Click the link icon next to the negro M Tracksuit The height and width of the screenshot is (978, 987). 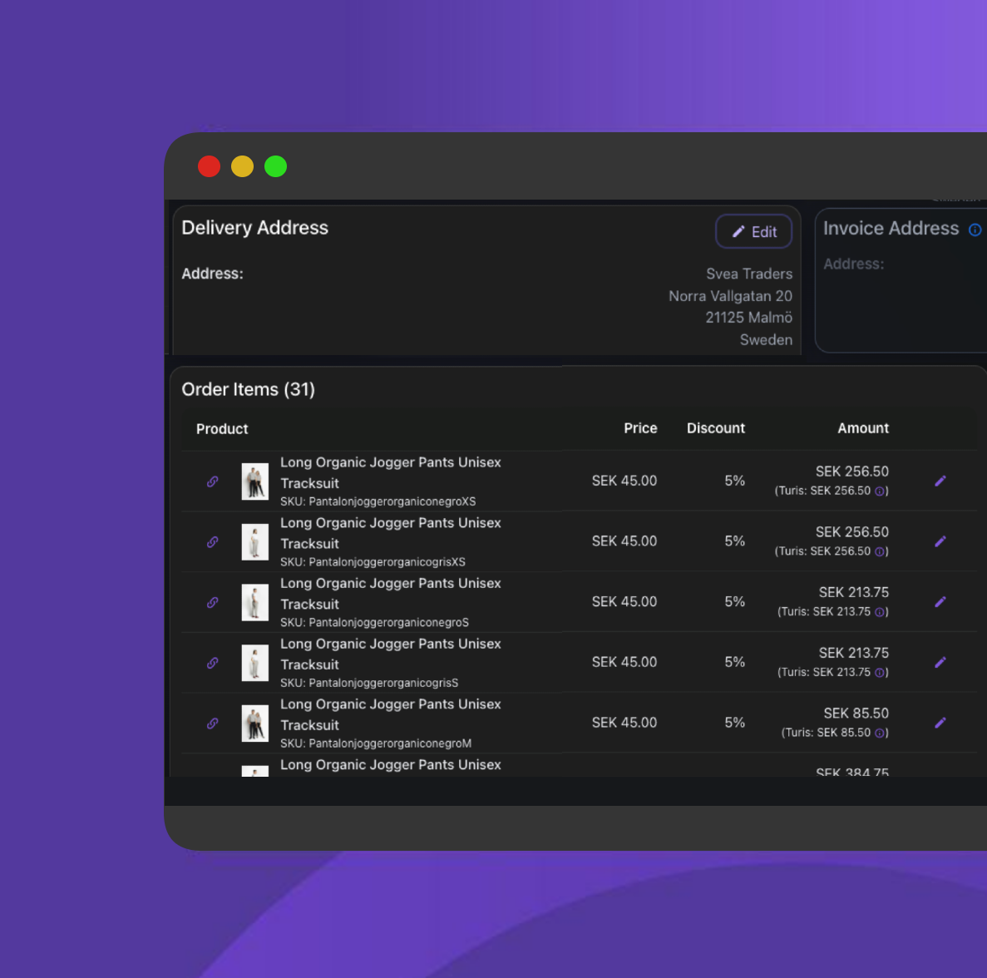pos(213,724)
